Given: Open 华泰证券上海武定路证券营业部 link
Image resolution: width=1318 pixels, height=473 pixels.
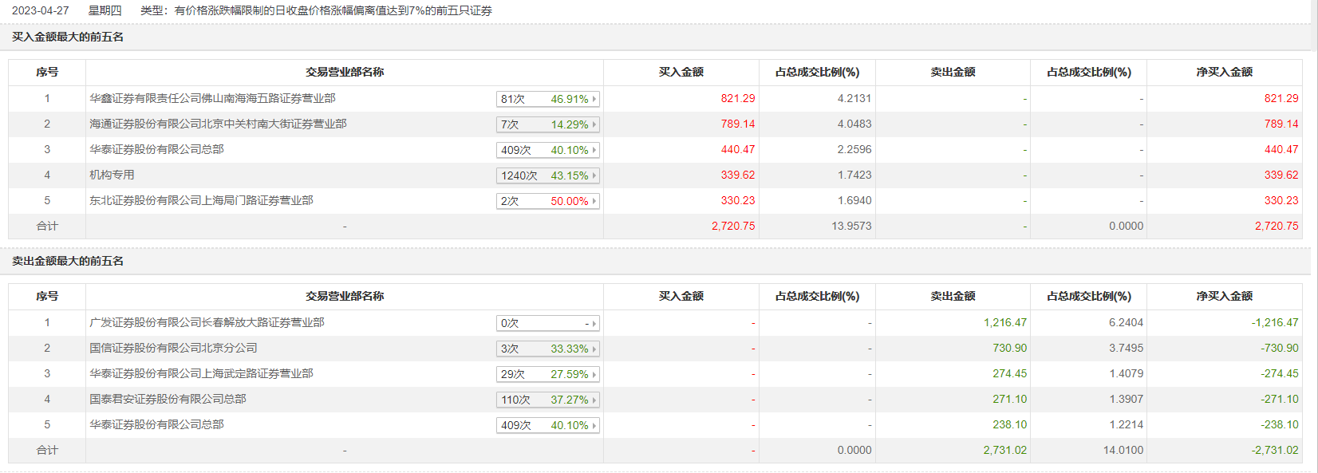Looking at the screenshot, I should (201, 373).
